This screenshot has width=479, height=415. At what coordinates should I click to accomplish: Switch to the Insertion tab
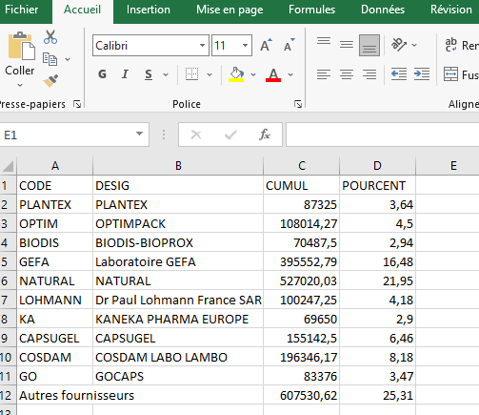click(149, 10)
